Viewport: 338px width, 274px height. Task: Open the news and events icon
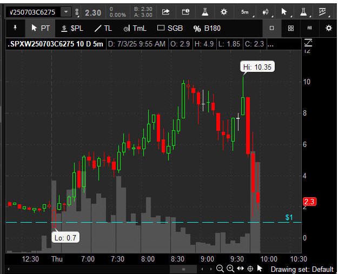185,12
